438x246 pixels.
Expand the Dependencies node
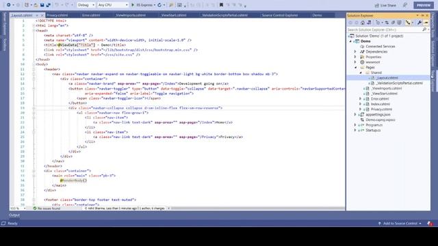coord(355,52)
